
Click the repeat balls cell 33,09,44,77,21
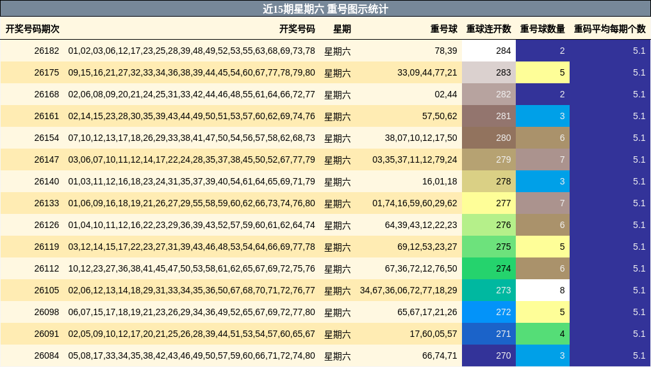point(427,72)
